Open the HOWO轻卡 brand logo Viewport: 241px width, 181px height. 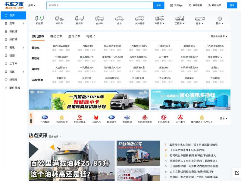62,117
